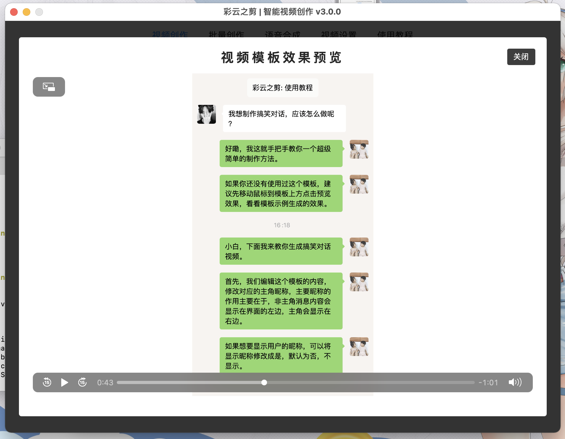This screenshot has width=565, height=439.
Task: Open the 批量创作 tab
Action: (x=226, y=34)
